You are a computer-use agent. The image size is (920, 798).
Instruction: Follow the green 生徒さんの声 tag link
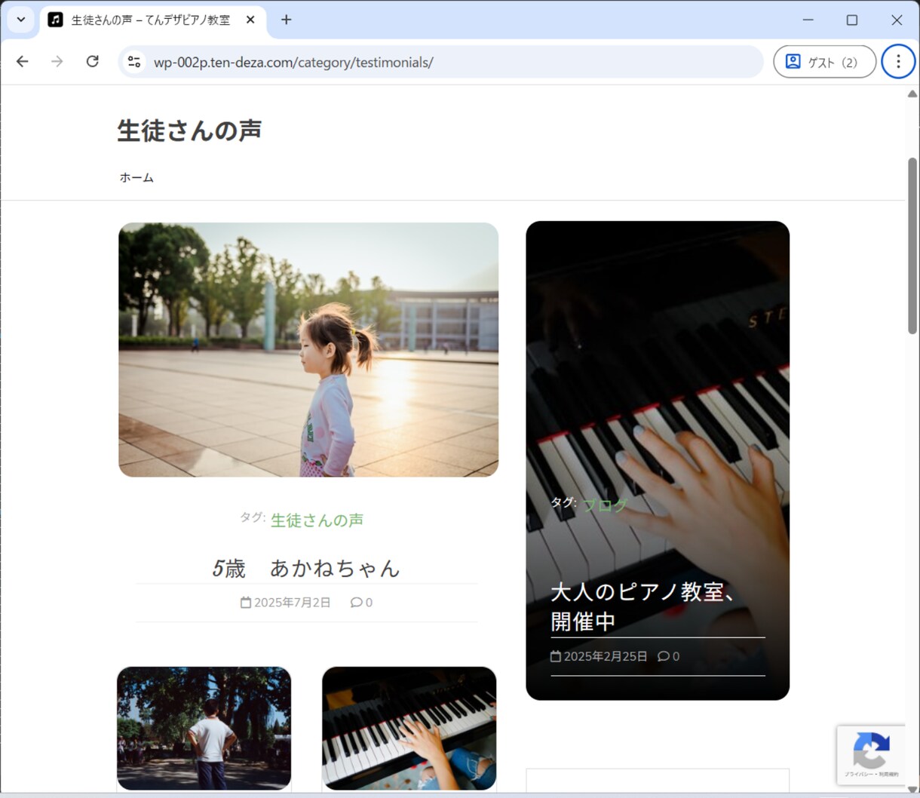[317, 520]
